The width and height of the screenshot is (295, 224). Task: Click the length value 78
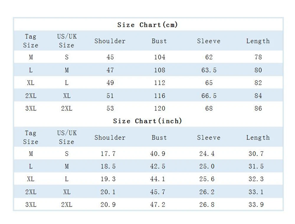[x=258, y=57]
